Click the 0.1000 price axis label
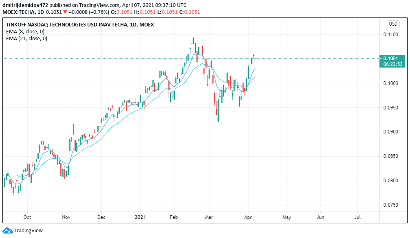The width and height of the screenshot is (410, 238). click(x=390, y=83)
